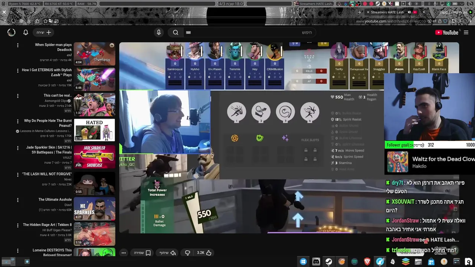Open options for How I Got ETERNUS video
The height and width of the screenshot is (267, 475).
(17, 70)
